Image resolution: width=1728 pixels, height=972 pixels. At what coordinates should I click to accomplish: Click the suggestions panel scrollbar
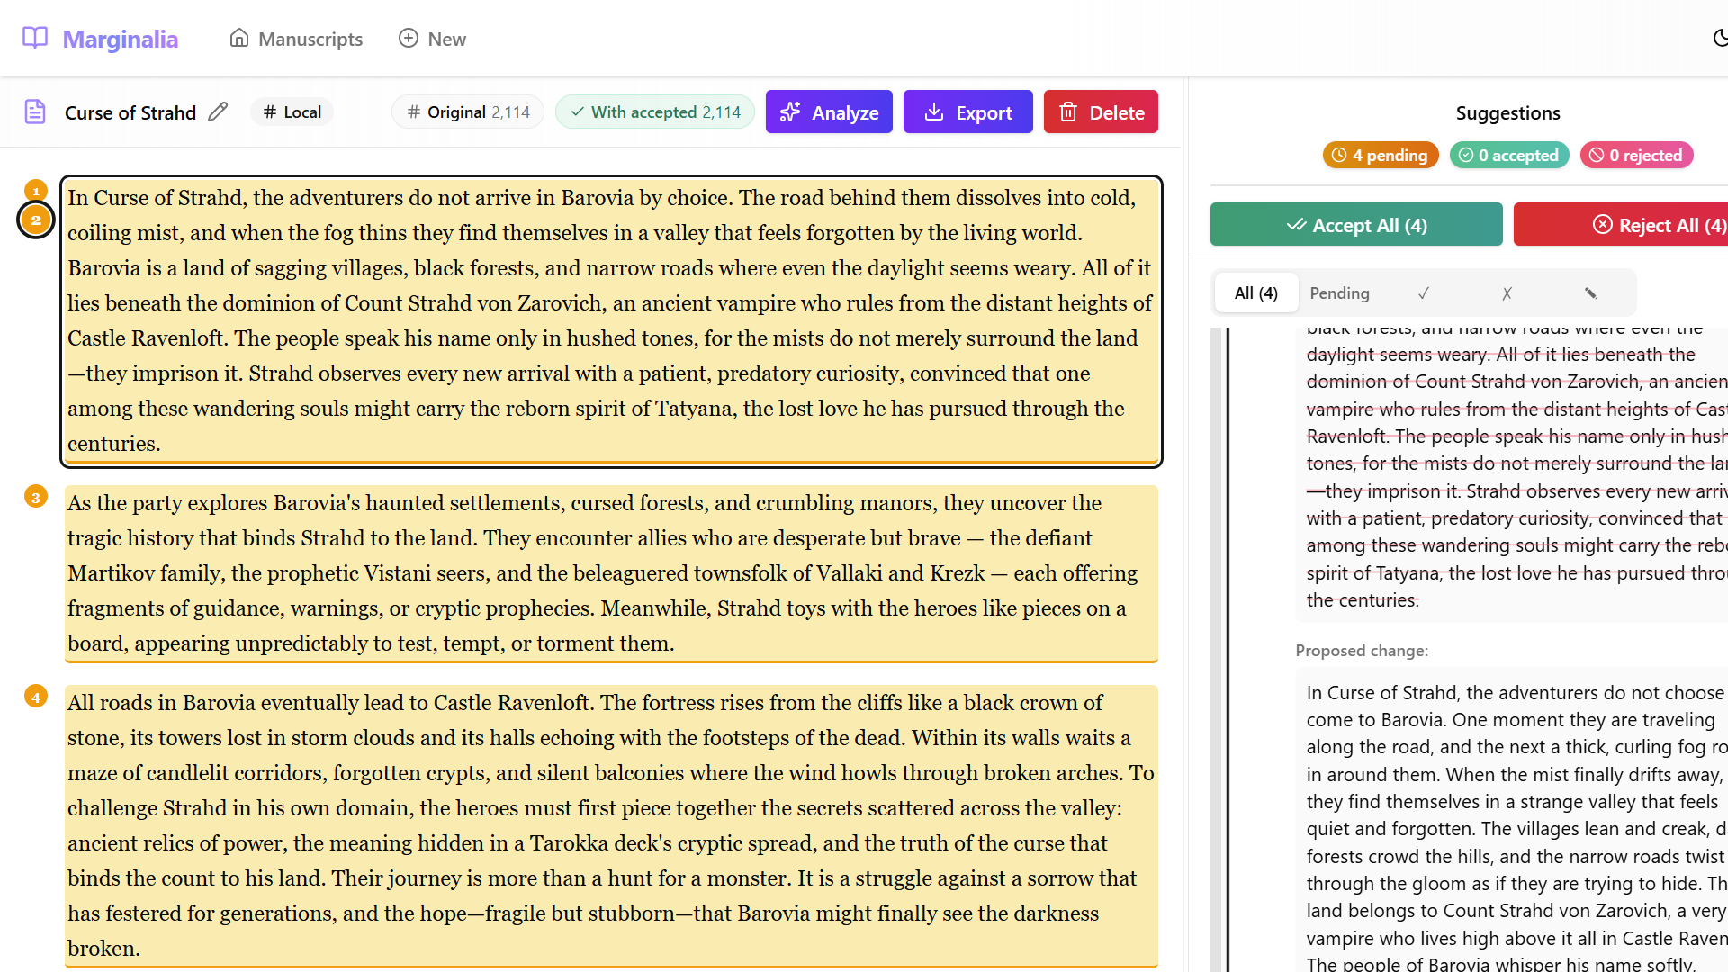click(x=1217, y=648)
